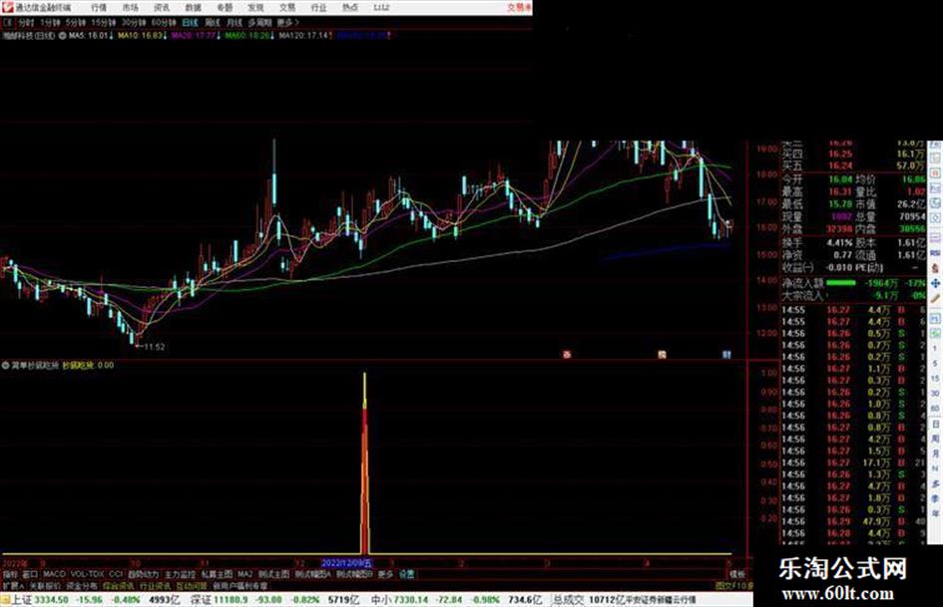Click the round icon before MA5 label
Image resolution: width=943 pixels, height=607 pixels.
pyautogui.click(x=63, y=36)
